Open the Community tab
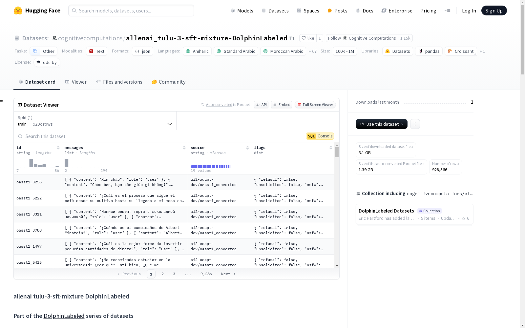The height and width of the screenshot is (328, 525). coord(169,82)
